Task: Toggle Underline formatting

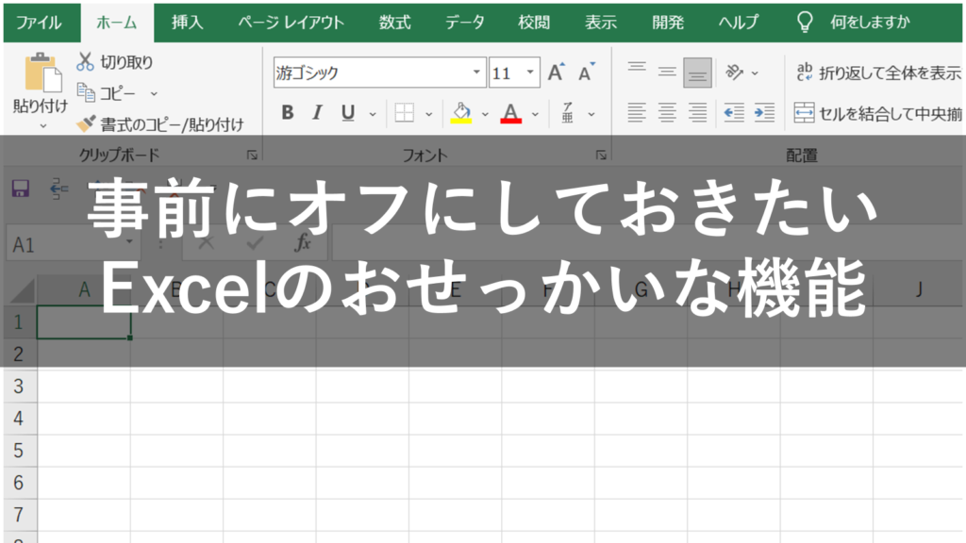Action: pos(348,113)
